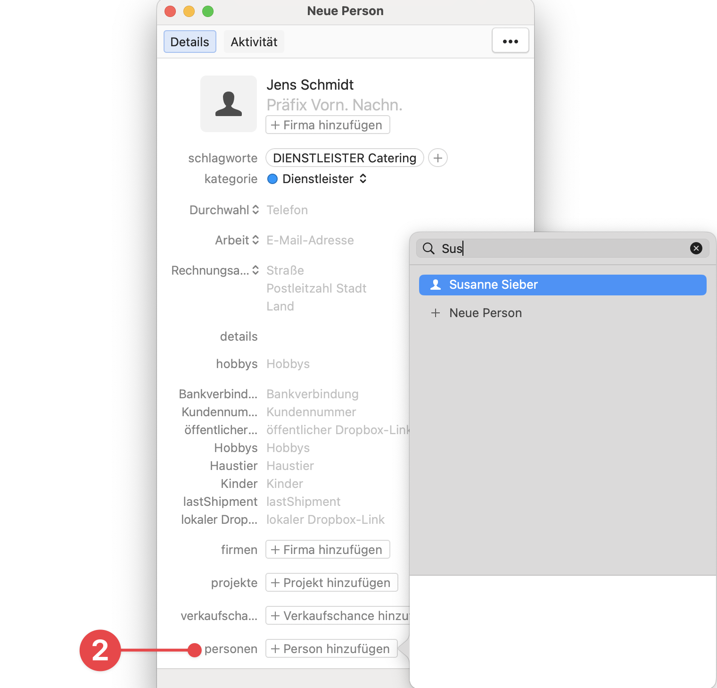The height and width of the screenshot is (688, 717).
Task: Change the Durchwahl phone label type
Action: tap(224, 210)
